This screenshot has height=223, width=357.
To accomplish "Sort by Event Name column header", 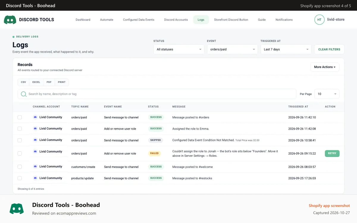I will tap(113, 106).
